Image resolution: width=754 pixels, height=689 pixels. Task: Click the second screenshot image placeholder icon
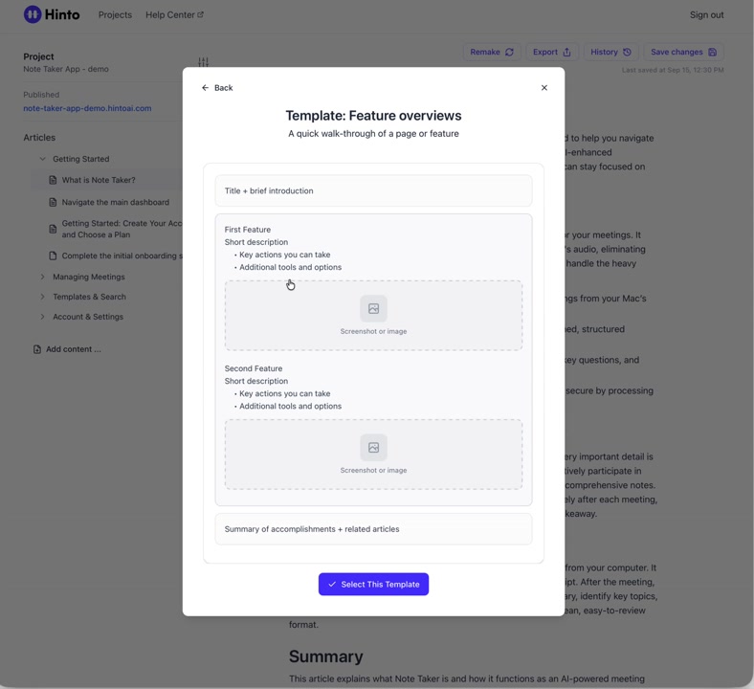373,447
